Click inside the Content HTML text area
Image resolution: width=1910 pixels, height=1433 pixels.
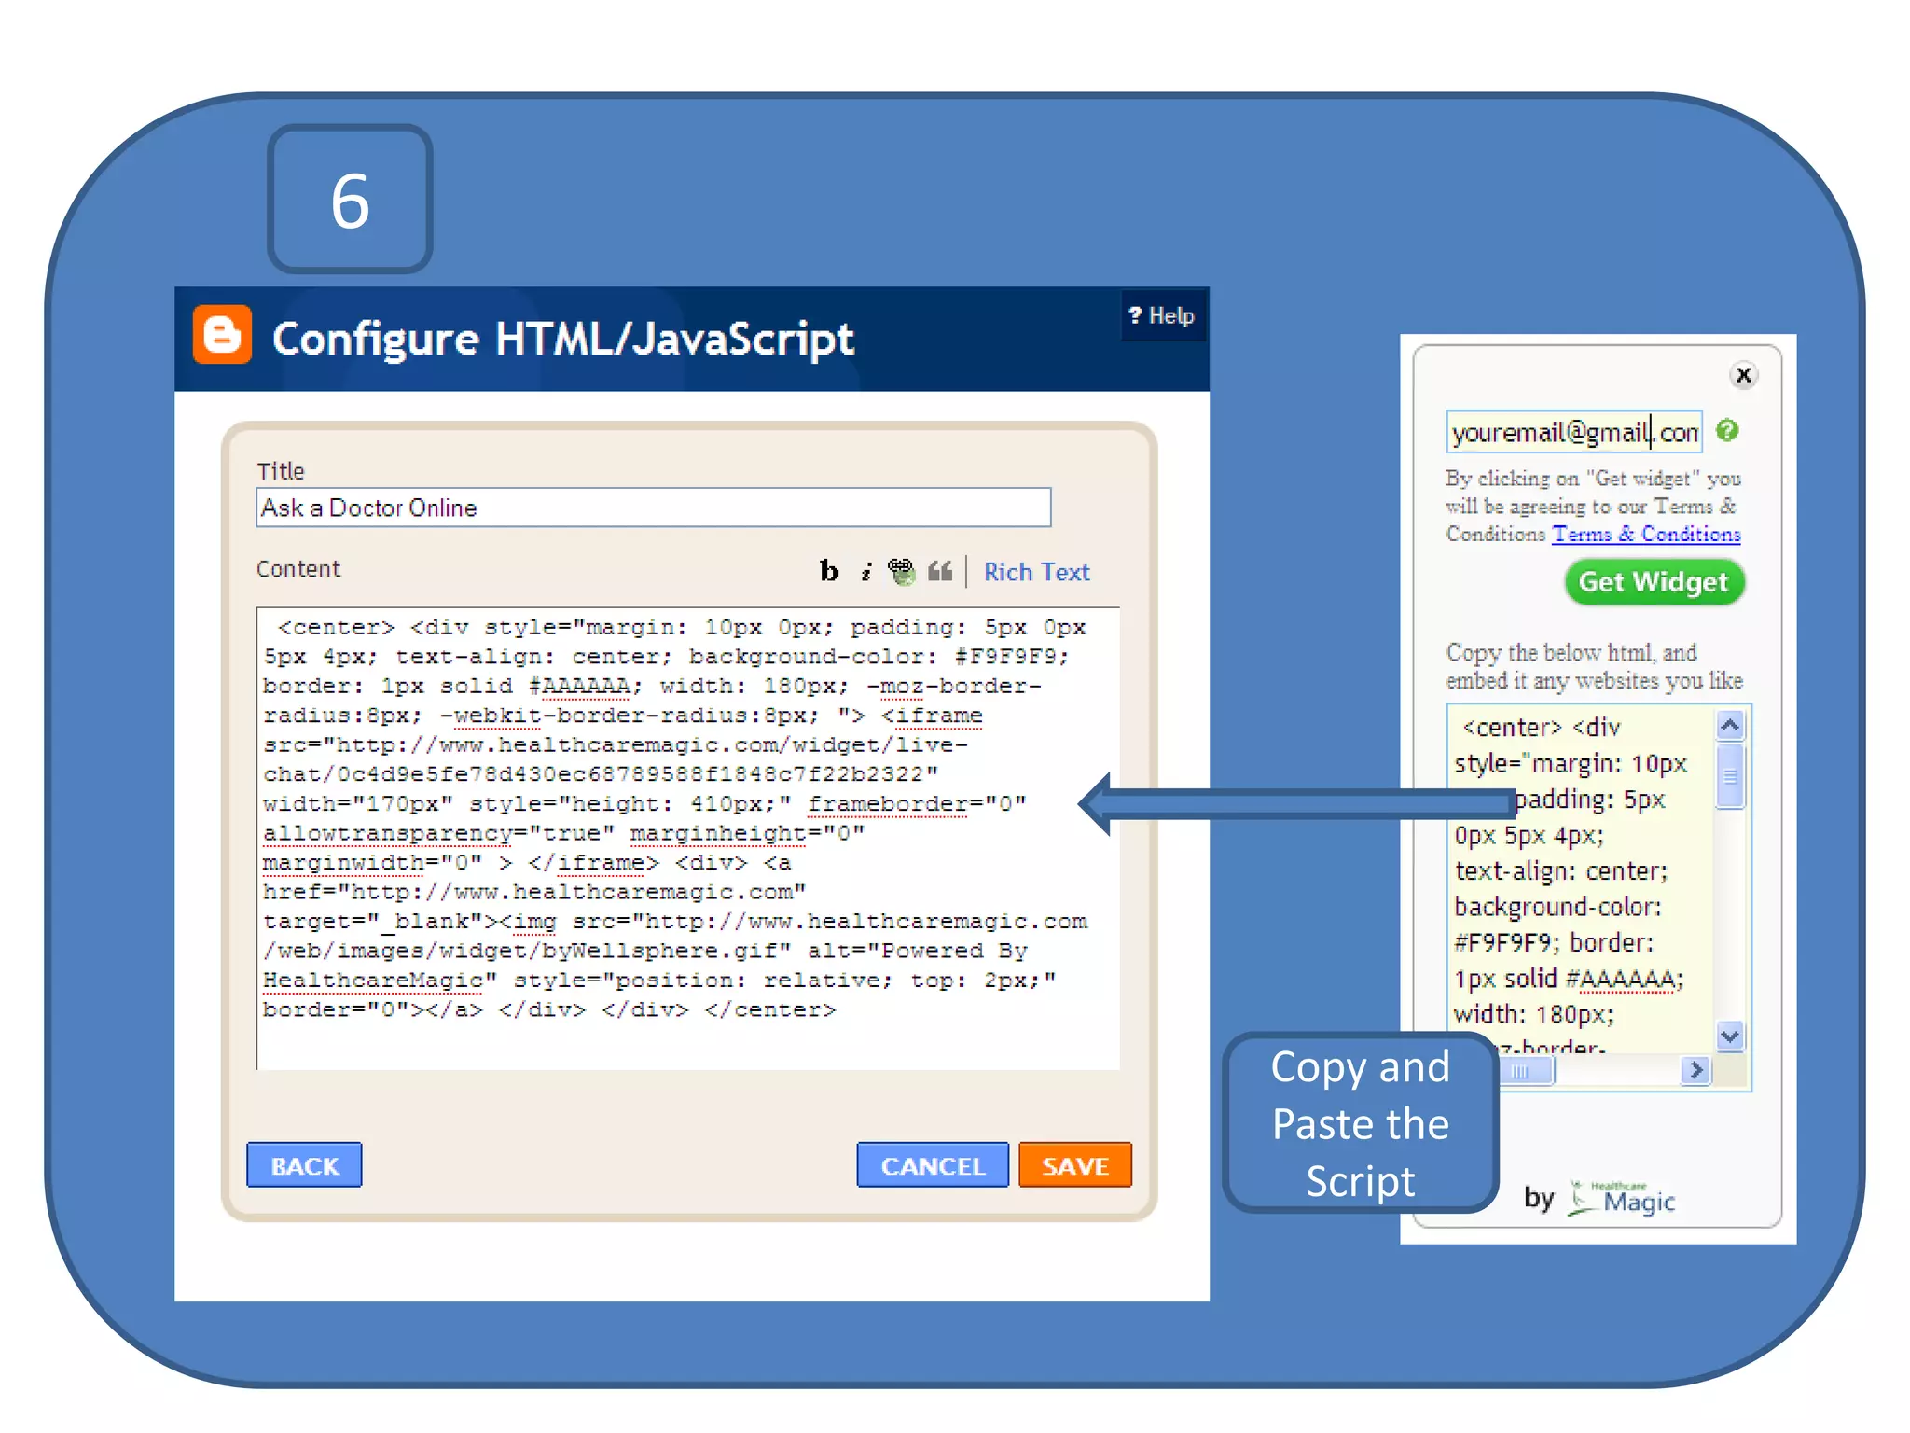point(688,838)
